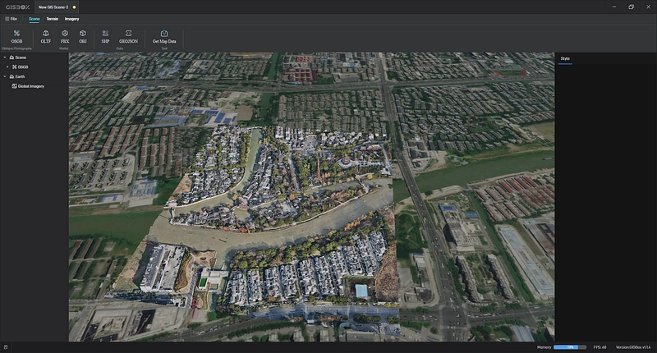Add an FBX model

click(65, 37)
